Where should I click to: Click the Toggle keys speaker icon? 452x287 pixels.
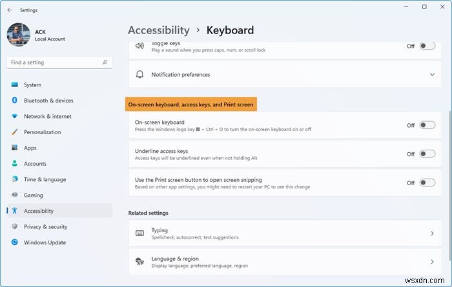tap(139, 46)
